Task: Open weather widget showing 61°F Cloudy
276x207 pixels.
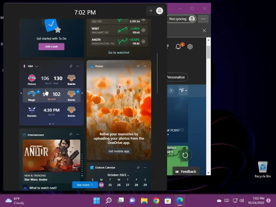Action: click(x=15, y=201)
